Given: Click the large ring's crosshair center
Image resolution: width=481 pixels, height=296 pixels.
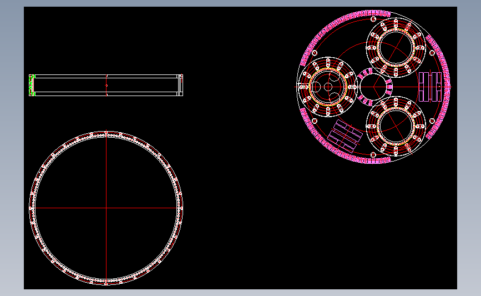Looking at the screenshot, I should click(106, 208).
